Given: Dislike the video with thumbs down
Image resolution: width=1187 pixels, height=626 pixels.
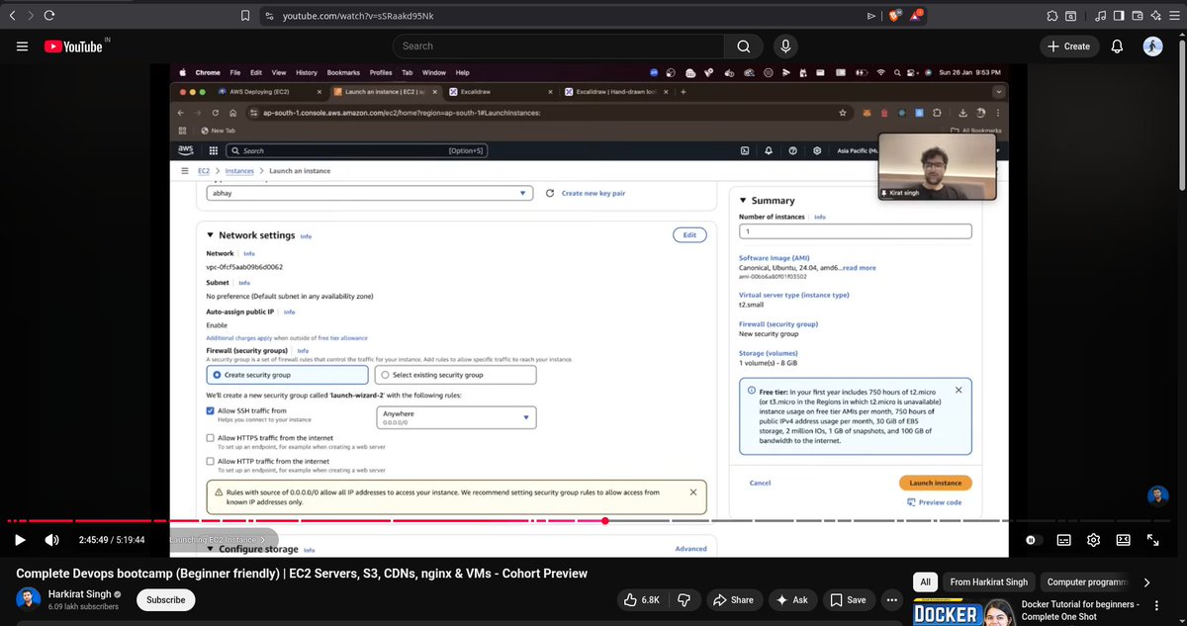Looking at the screenshot, I should point(684,599).
